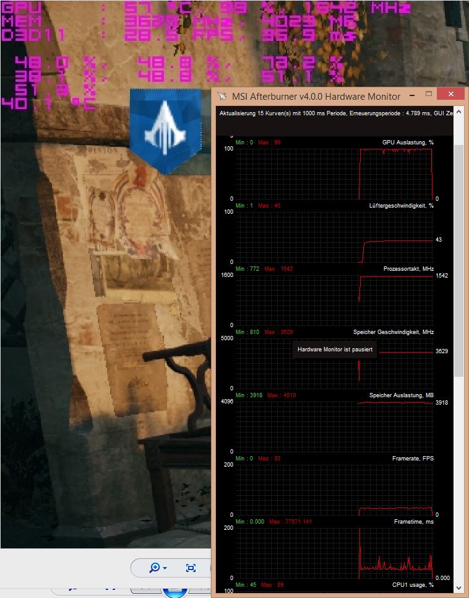
Task: Click the 'Max : 33' framerate value
Action: click(x=269, y=459)
